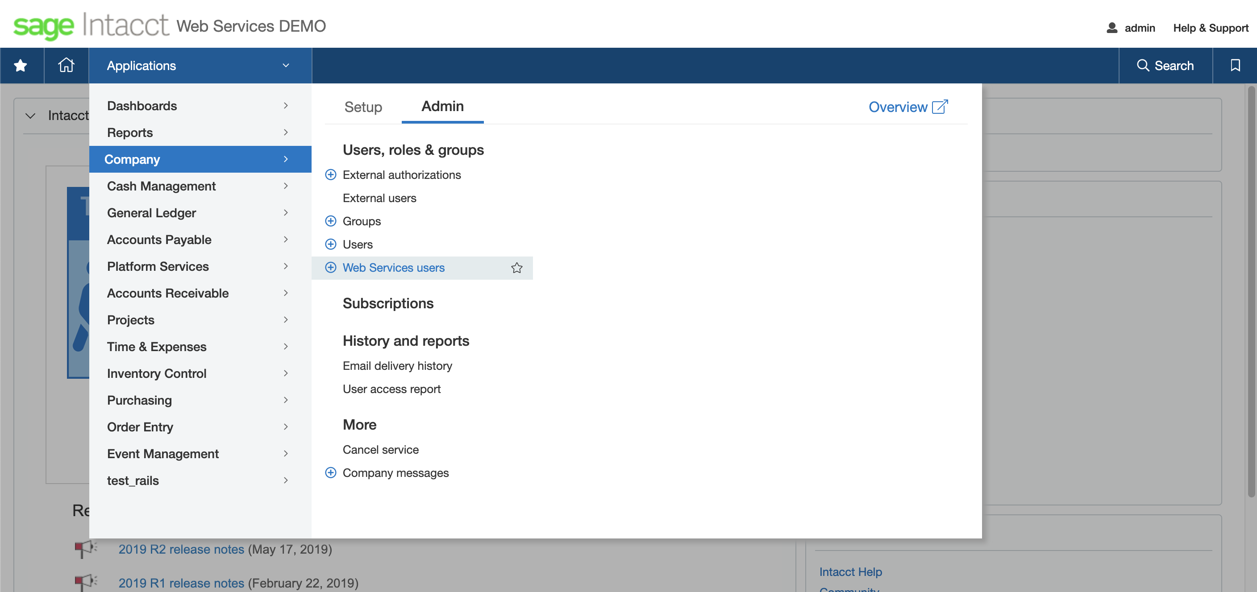The height and width of the screenshot is (592, 1257).
Task: Toggle the Web Services users star bookmark
Action: tap(517, 268)
